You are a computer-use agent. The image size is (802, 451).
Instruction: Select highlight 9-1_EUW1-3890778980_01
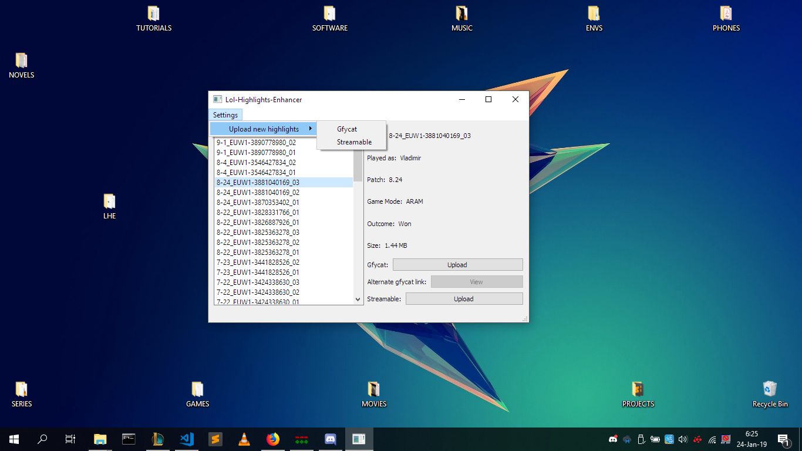pyautogui.click(x=284, y=153)
